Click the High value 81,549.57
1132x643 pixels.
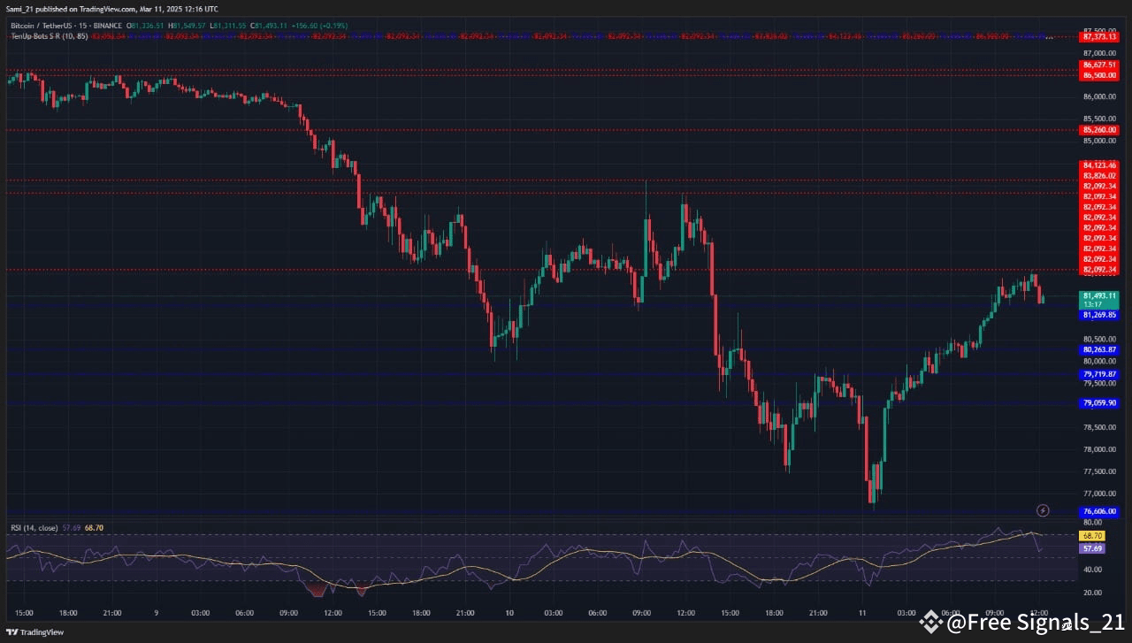coord(187,26)
